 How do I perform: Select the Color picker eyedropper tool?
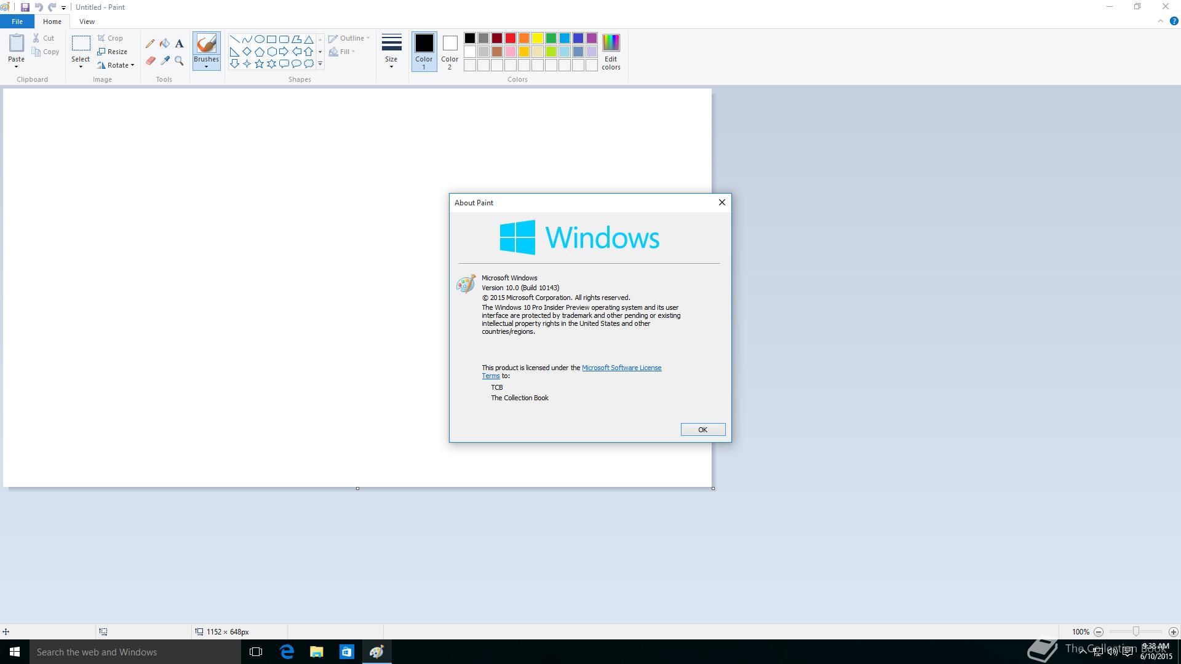pyautogui.click(x=165, y=61)
